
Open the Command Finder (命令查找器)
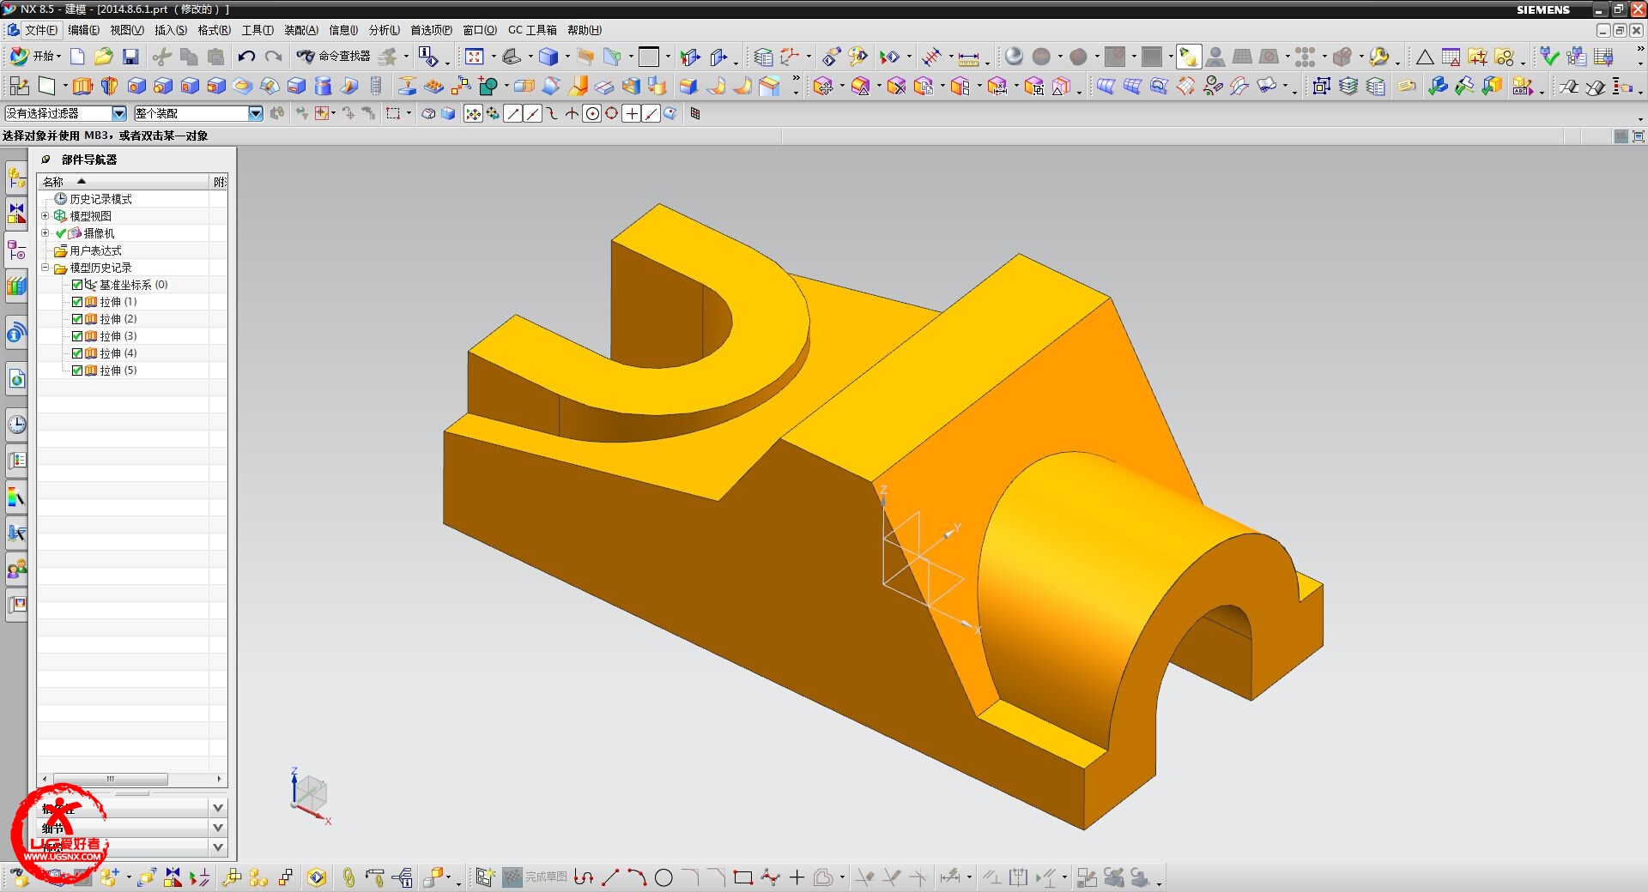pyautogui.click(x=333, y=57)
